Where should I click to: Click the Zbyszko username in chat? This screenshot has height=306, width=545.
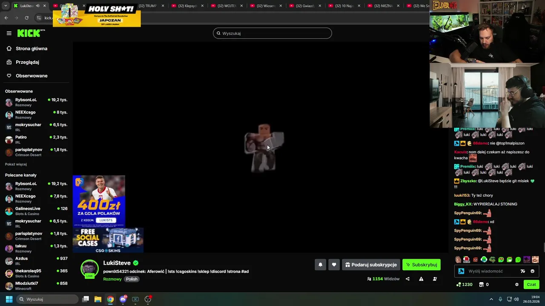pyautogui.click(x=468, y=181)
